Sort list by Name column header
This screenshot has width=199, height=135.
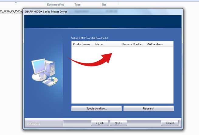107,44
